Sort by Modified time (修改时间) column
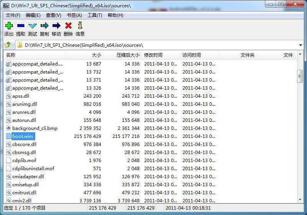Screen dimensions: 307x215 pos(153,55)
